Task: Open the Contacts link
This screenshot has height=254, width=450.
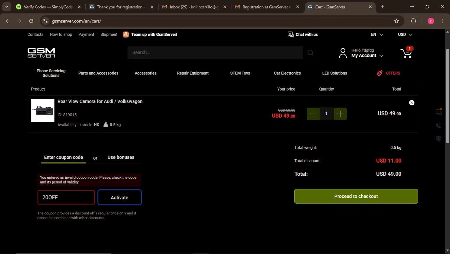Action: (x=35, y=34)
